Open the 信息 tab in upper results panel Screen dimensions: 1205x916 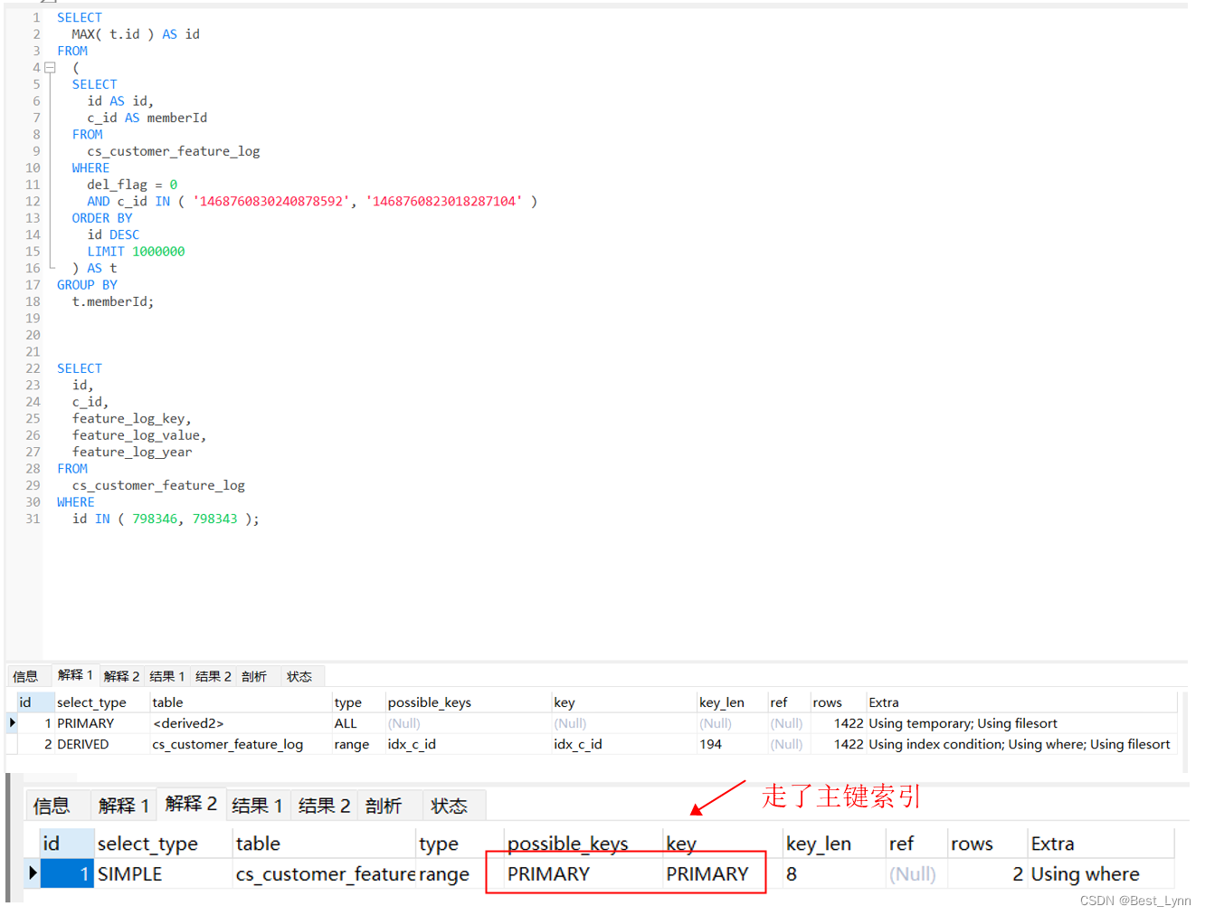tap(25, 676)
